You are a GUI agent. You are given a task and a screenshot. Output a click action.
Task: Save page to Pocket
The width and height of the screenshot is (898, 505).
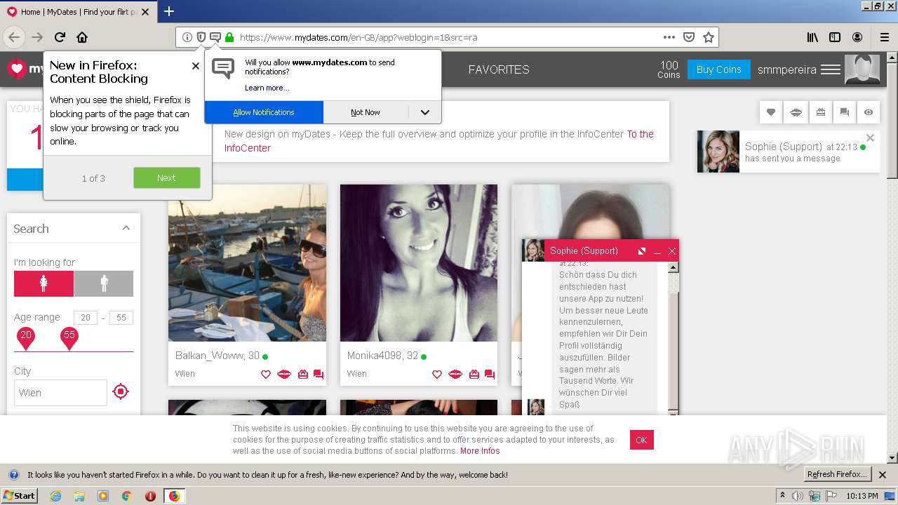tap(689, 37)
